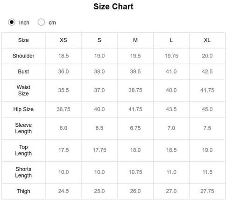Image resolution: width=228 pixels, height=200 pixels.
Task: Click the Shoulder row label
Action: coord(23,56)
